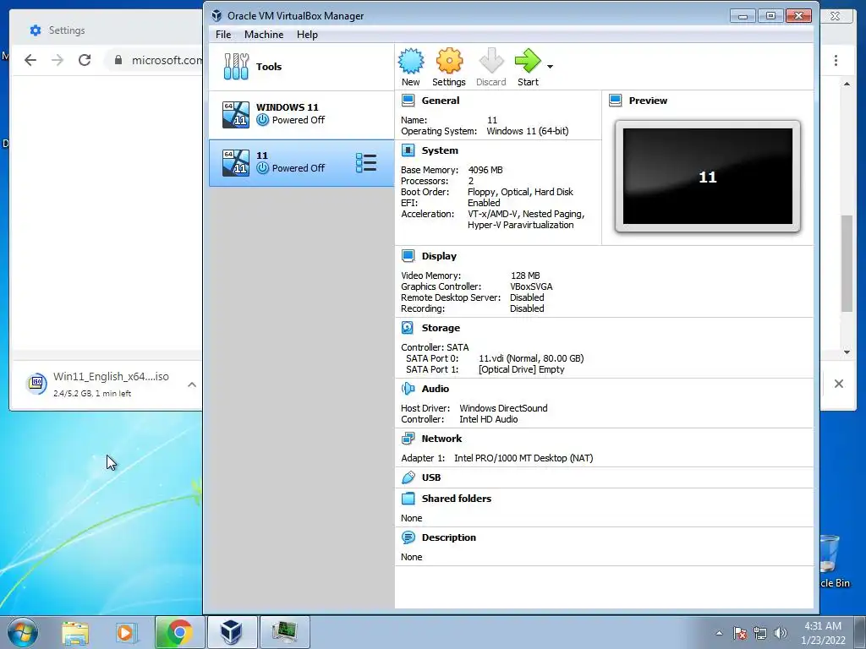Click the VBoxSVGA graphics controller value
866x649 pixels.
coord(531,286)
